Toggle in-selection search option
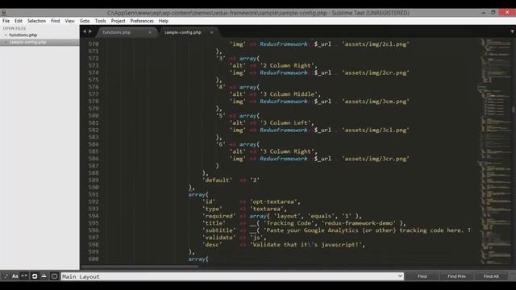516x290 pixels. 44,276
